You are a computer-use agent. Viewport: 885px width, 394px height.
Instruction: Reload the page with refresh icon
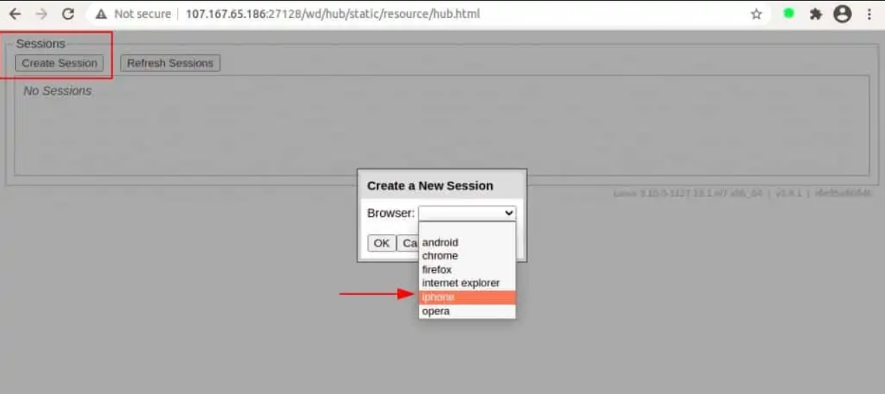[68, 14]
